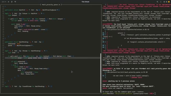
Task: Open the 2/2 session switcher dropdown
Action: pos(4,2)
